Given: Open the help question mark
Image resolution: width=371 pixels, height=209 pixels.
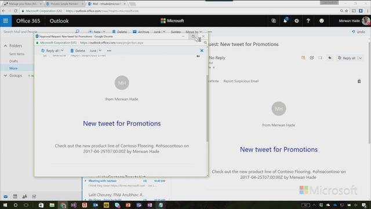Looking at the screenshot, I should [308, 21].
